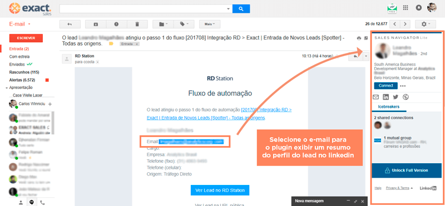445x206 pixels.
Task: Open the Labels tag dropdown
Action: tap(184, 24)
